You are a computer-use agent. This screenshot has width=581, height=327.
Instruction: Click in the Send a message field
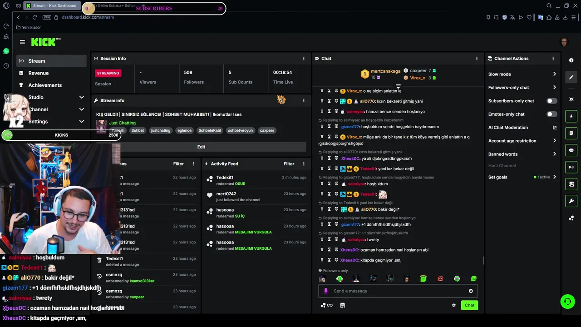click(398, 291)
